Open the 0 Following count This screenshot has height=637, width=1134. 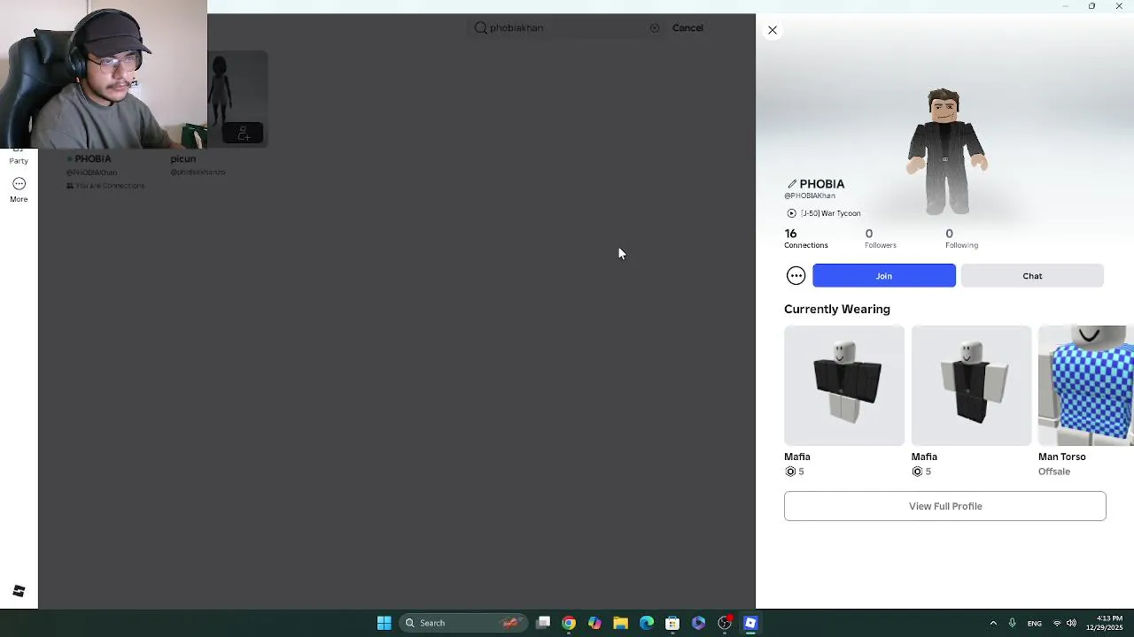click(x=961, y=239)
